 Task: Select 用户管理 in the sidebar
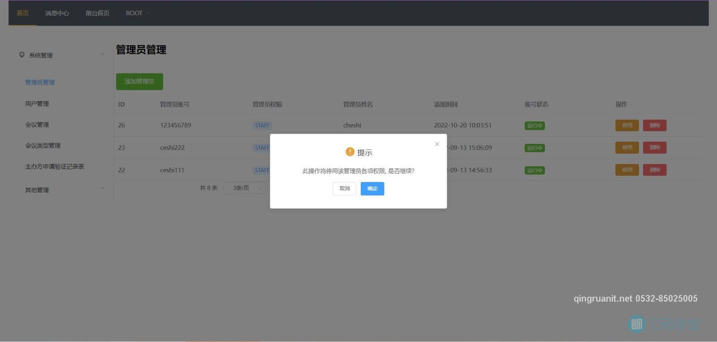coord(37,104)
